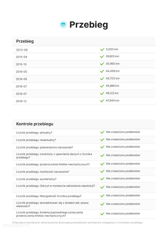166x230 pixels.
Task: Click the 46,122 km mileage value
Action: (x=112, y=93)
